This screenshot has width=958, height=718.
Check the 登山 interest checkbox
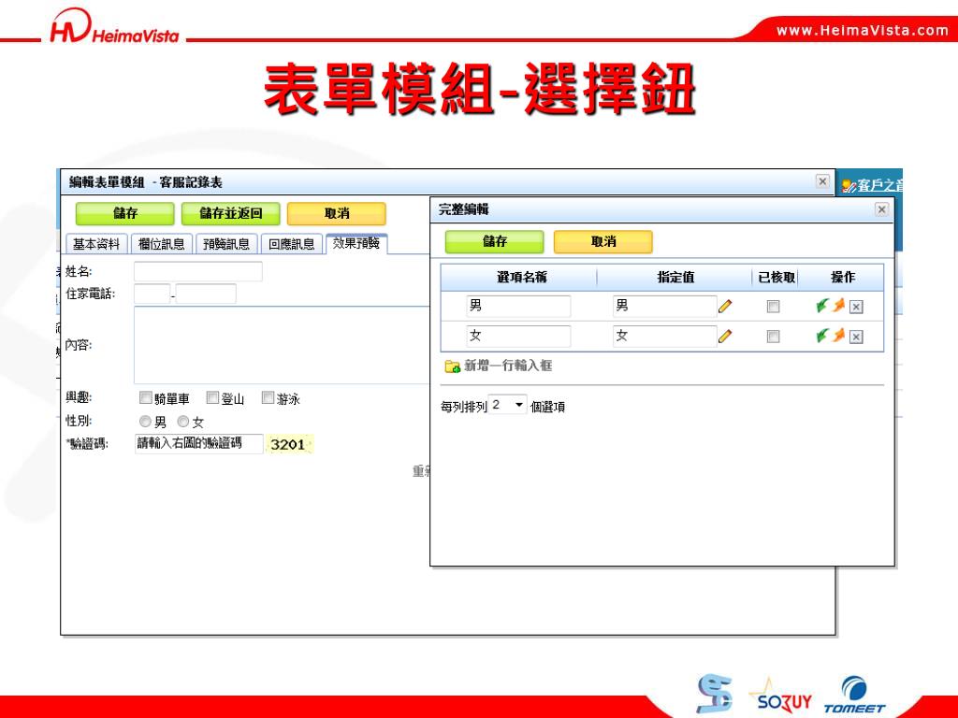(212, 398)
